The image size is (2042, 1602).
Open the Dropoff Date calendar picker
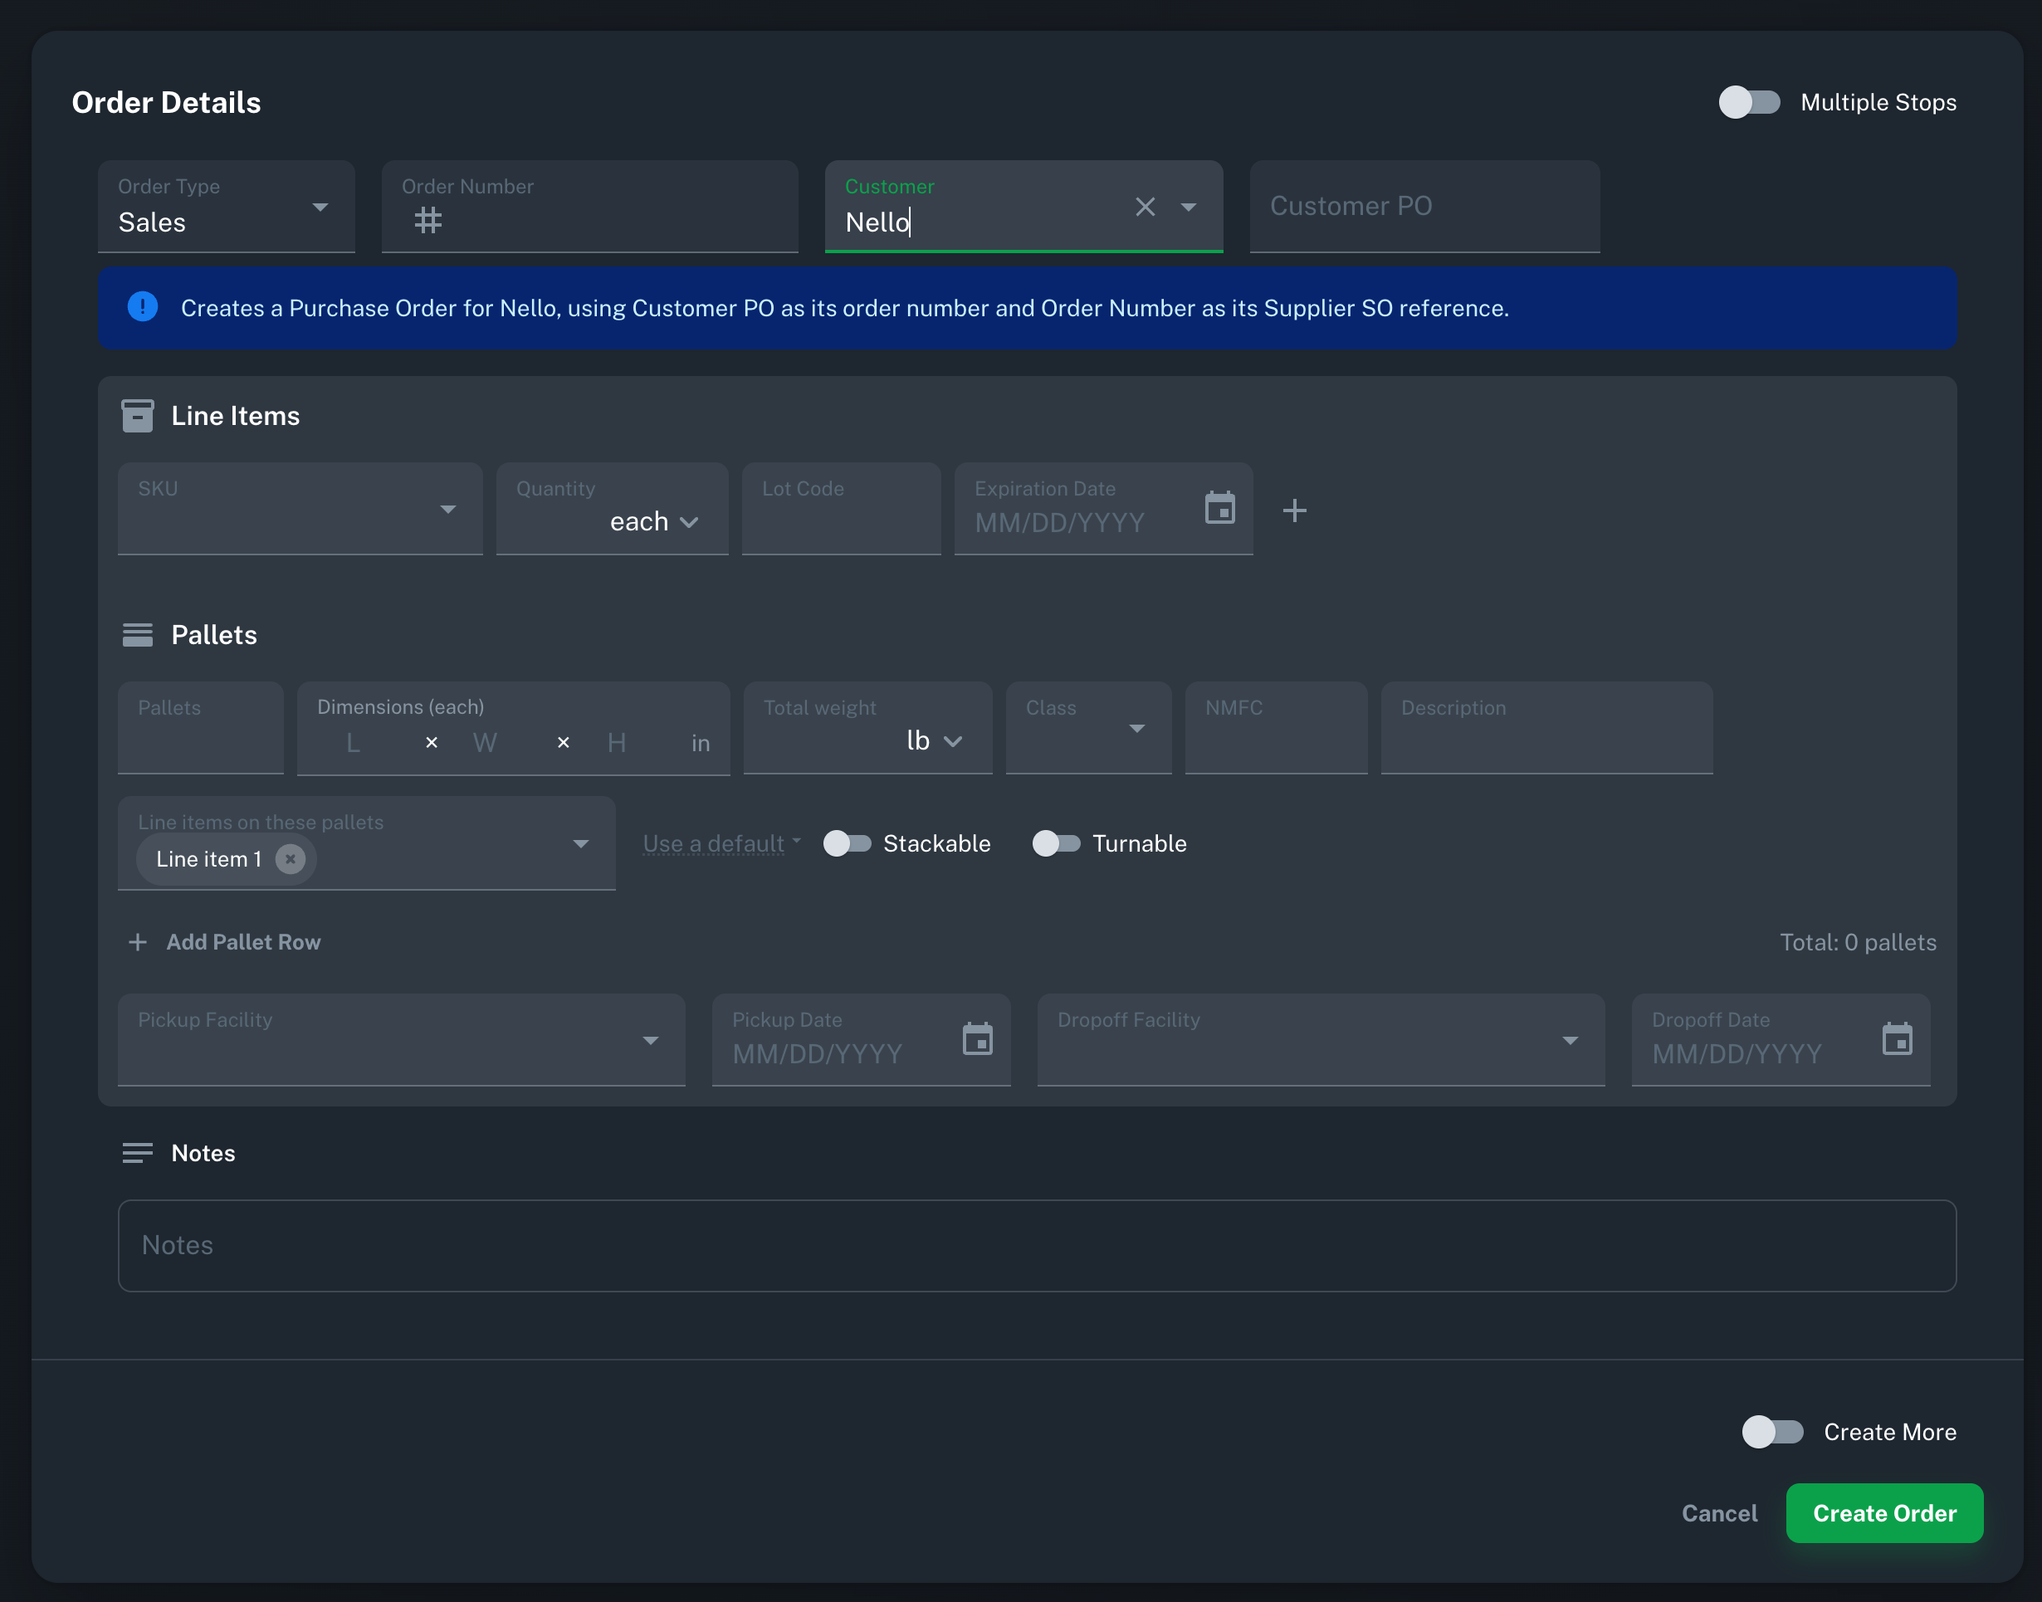point(1897,1039)
